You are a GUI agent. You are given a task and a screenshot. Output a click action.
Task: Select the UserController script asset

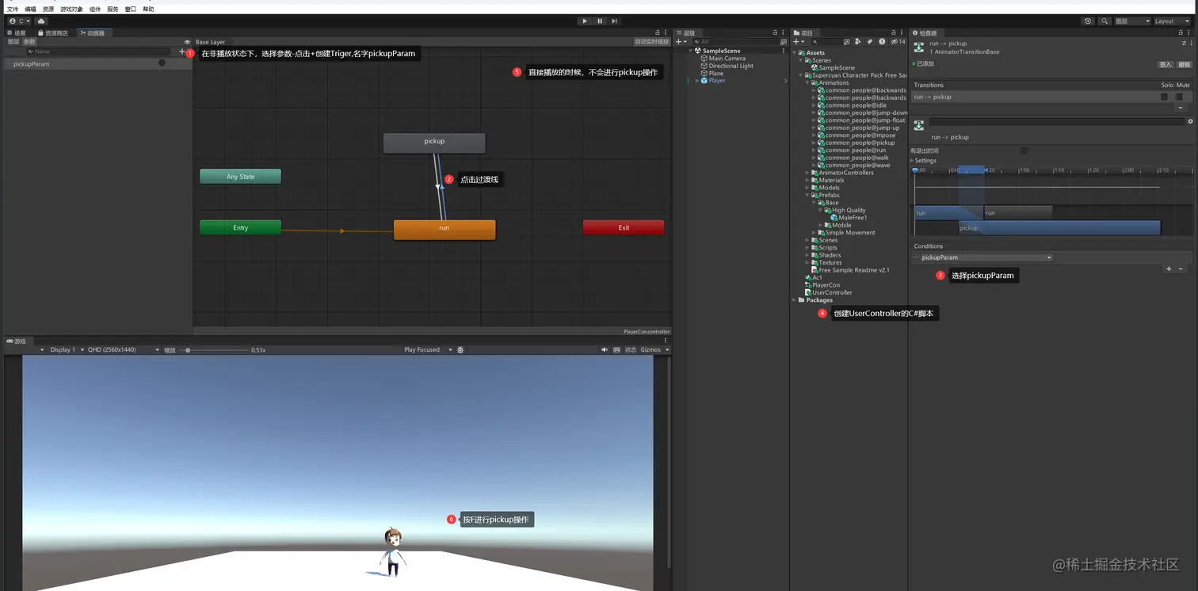click(x=829, y=292)
